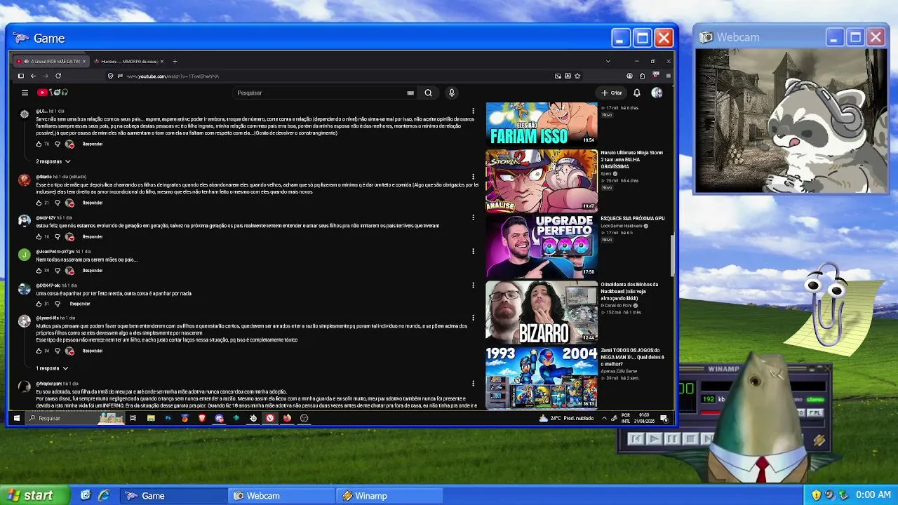Open the 'Naruto Ultimate Ninja Storm 2' video title
898x505 pixels.
click(x=631, y=159)
